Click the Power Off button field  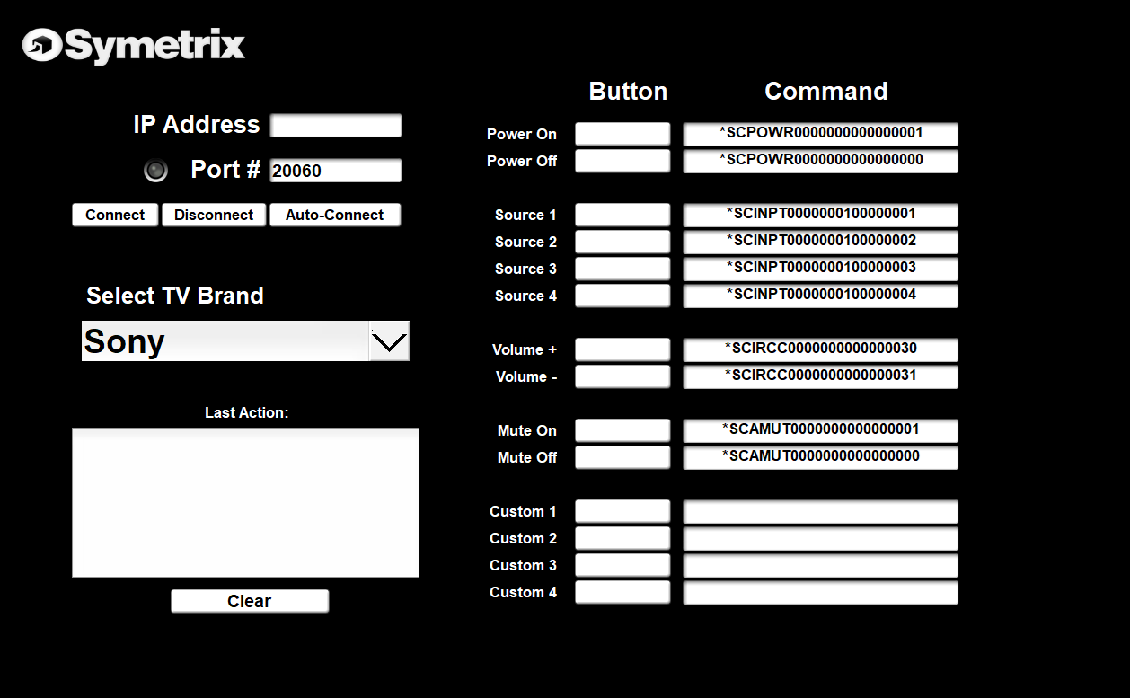[x=622, y=161]
